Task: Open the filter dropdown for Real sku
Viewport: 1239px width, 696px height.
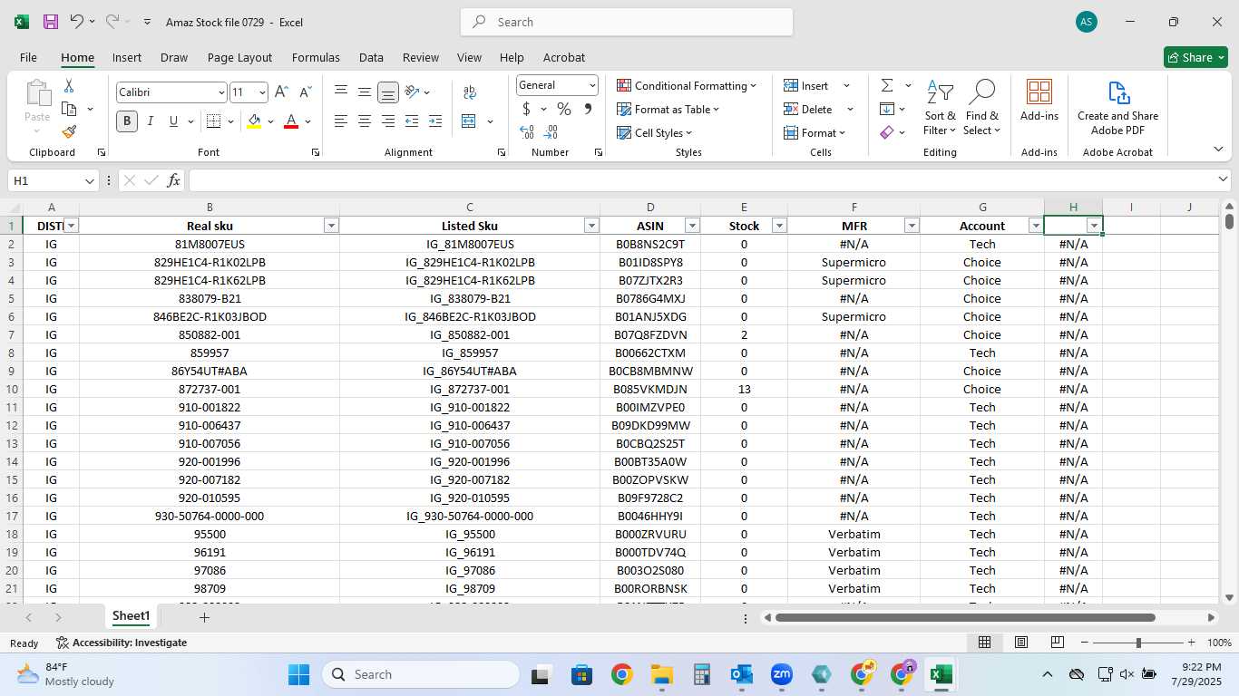Action: pyautogui.click(x=331, y=226)
